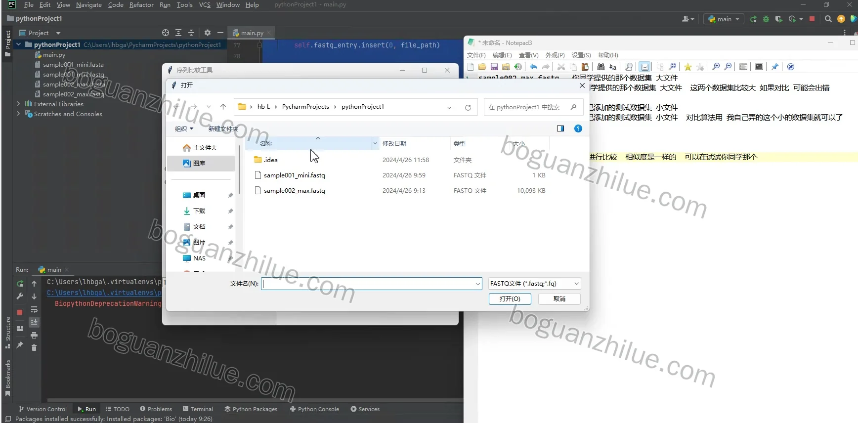Run main with coverage in PyCharm
This screenshot has width=858, height=423.
[x=778, y=19]
